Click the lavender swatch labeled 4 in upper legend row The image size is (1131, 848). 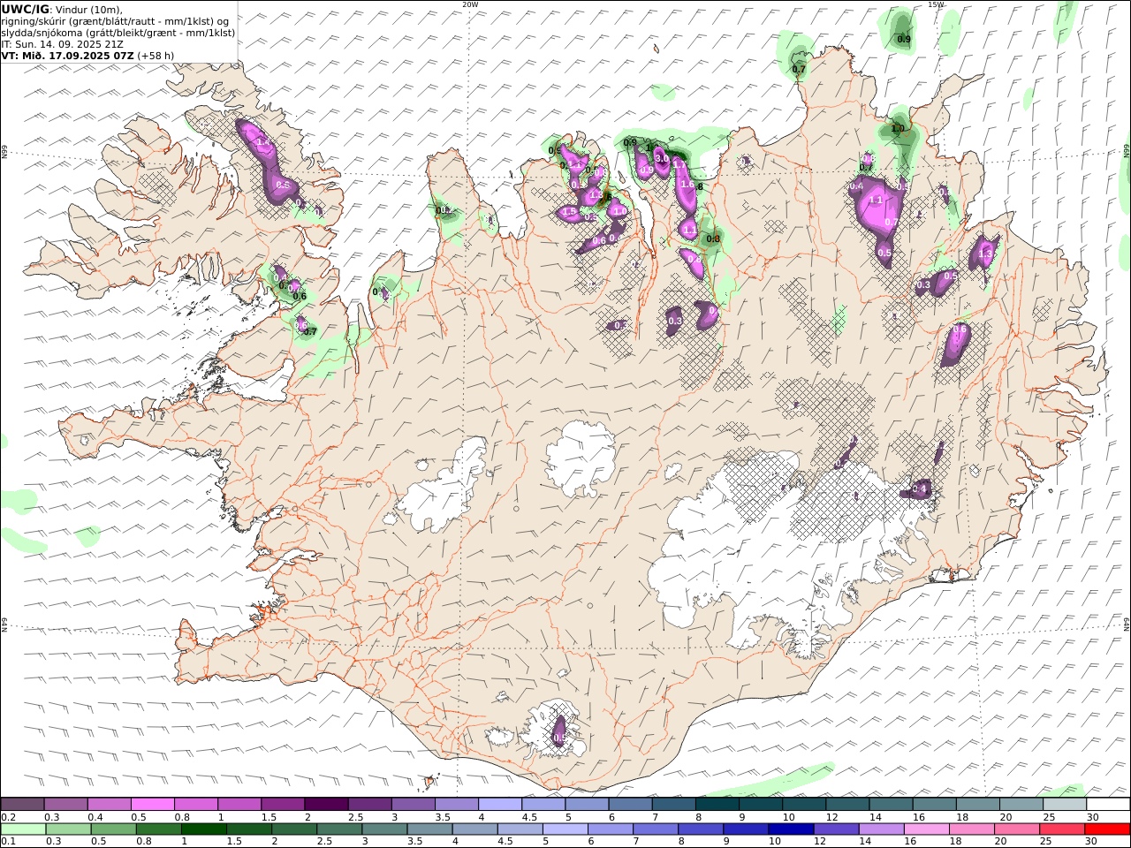pos(499,804)
